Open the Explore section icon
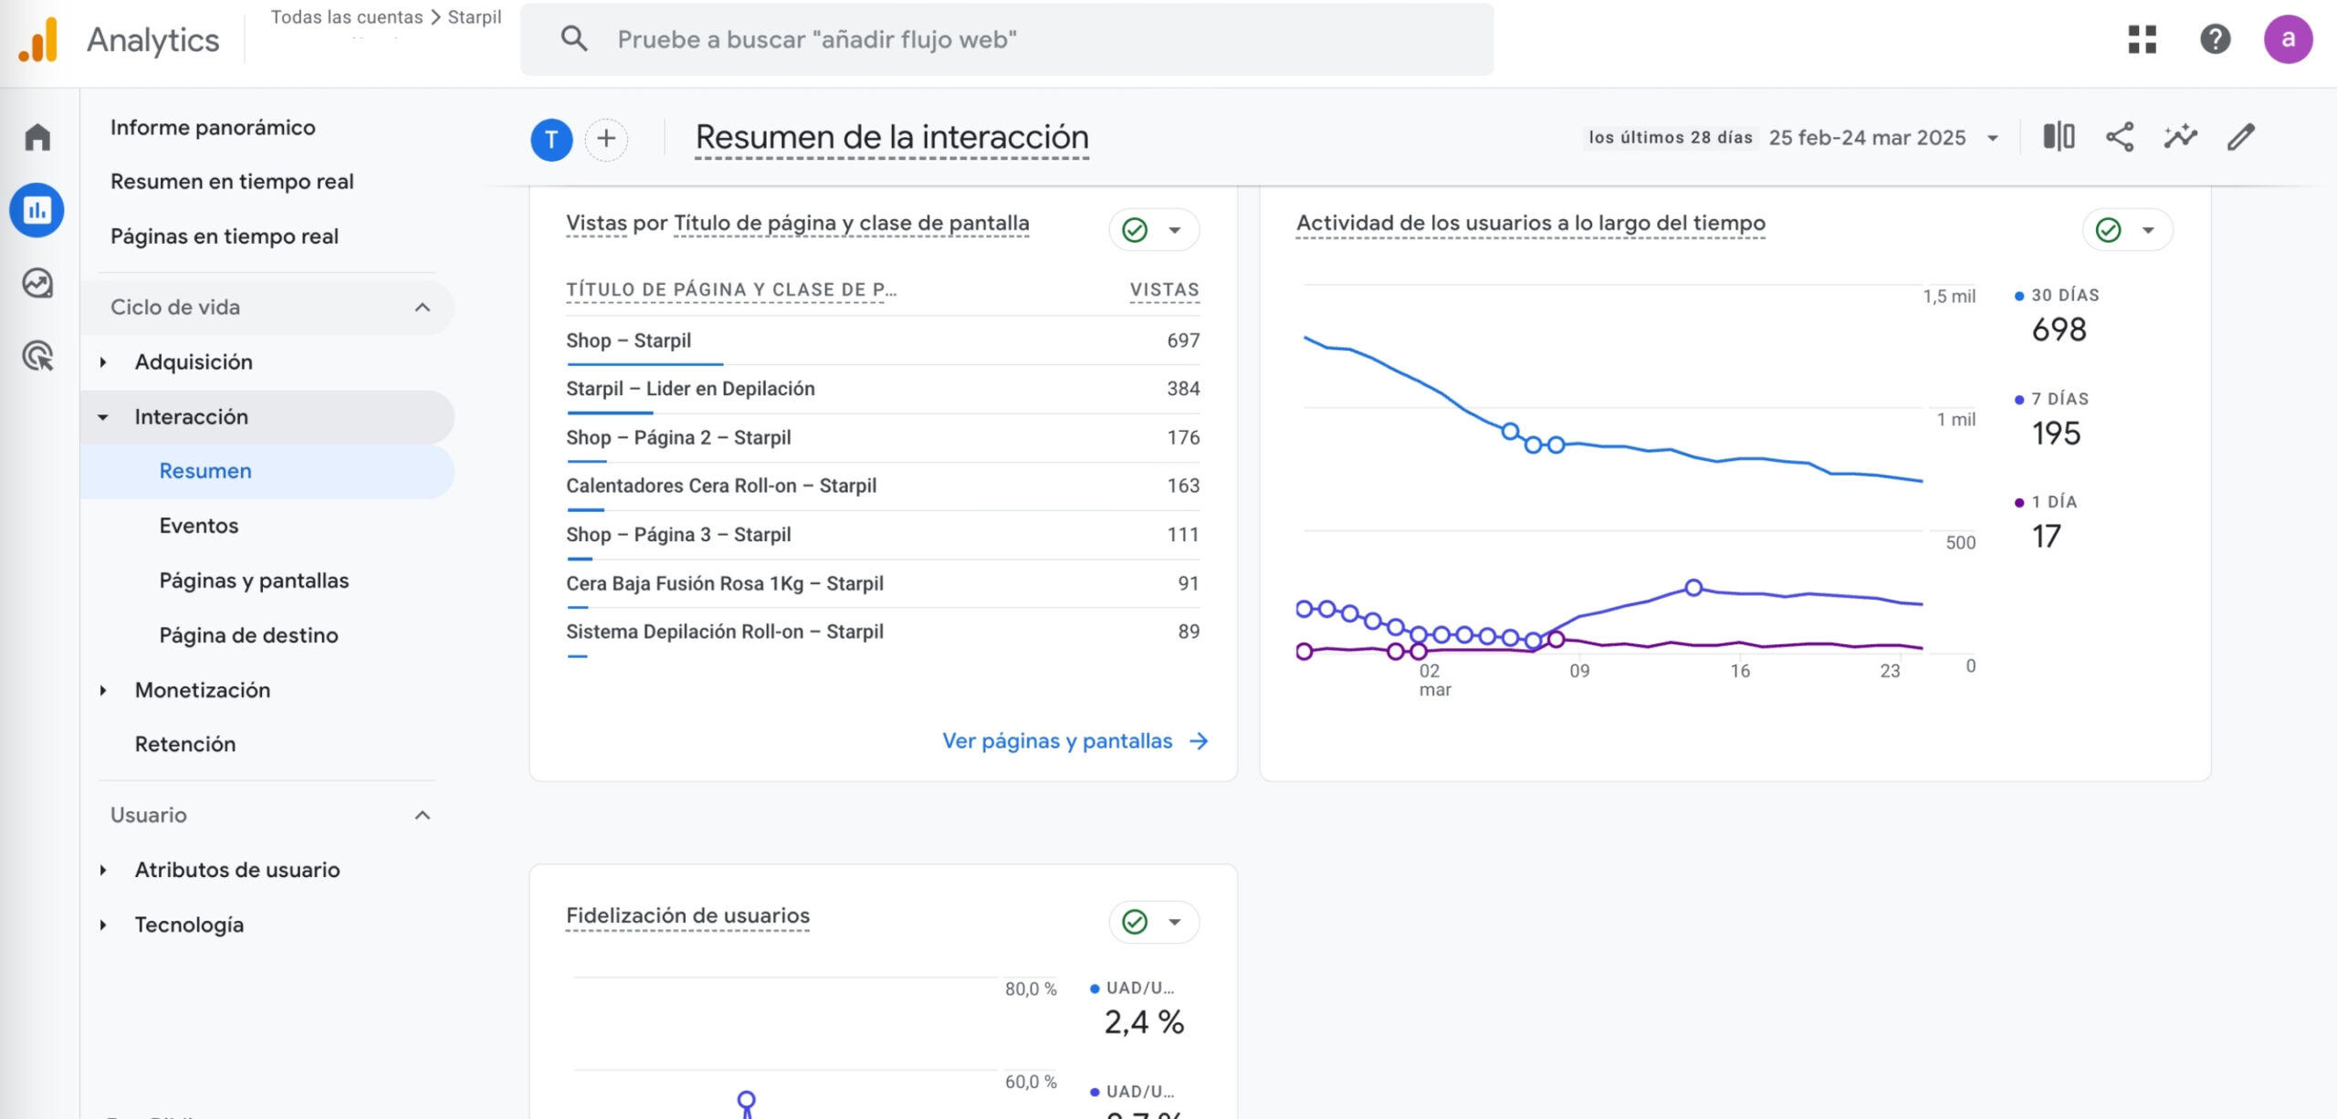2337x1119 pixels. (x=37, y=283)
